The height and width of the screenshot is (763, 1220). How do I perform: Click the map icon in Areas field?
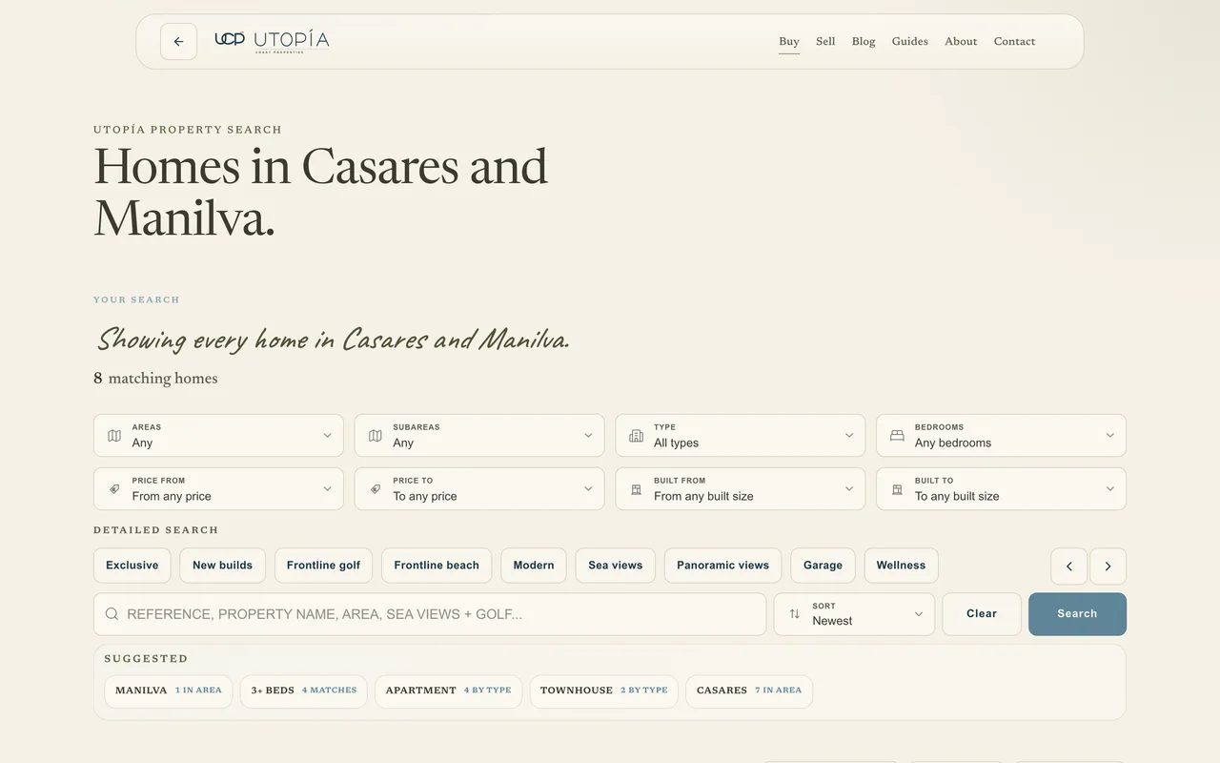click(114, 436)
